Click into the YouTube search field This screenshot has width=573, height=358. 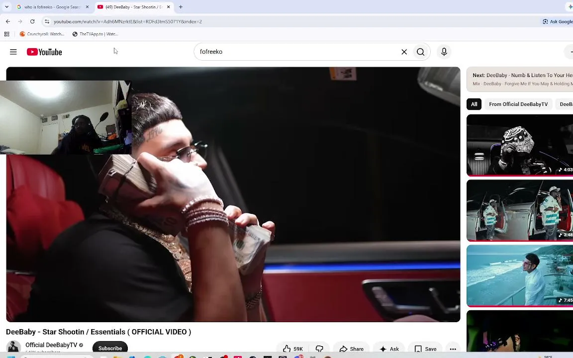coord(296,52)
